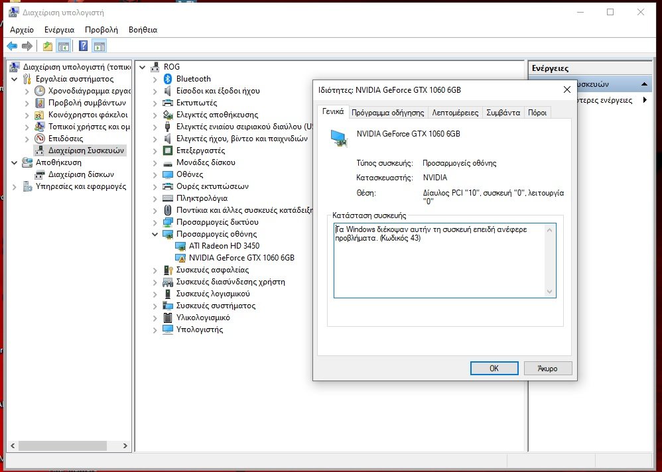Expand the Επεξεργαστές processors category
The width and height of the screenshot is (662, 472).
tap(155, 151)
